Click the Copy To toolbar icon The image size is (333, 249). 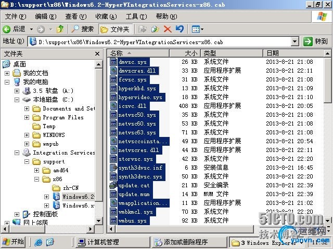click(155, 29)
